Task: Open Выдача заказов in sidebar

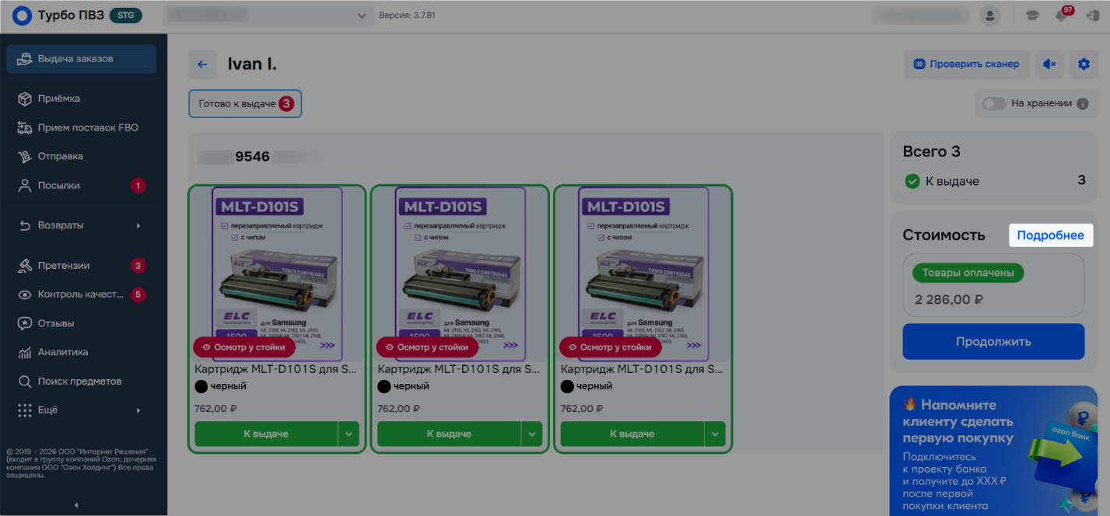Action: (82, 59)
